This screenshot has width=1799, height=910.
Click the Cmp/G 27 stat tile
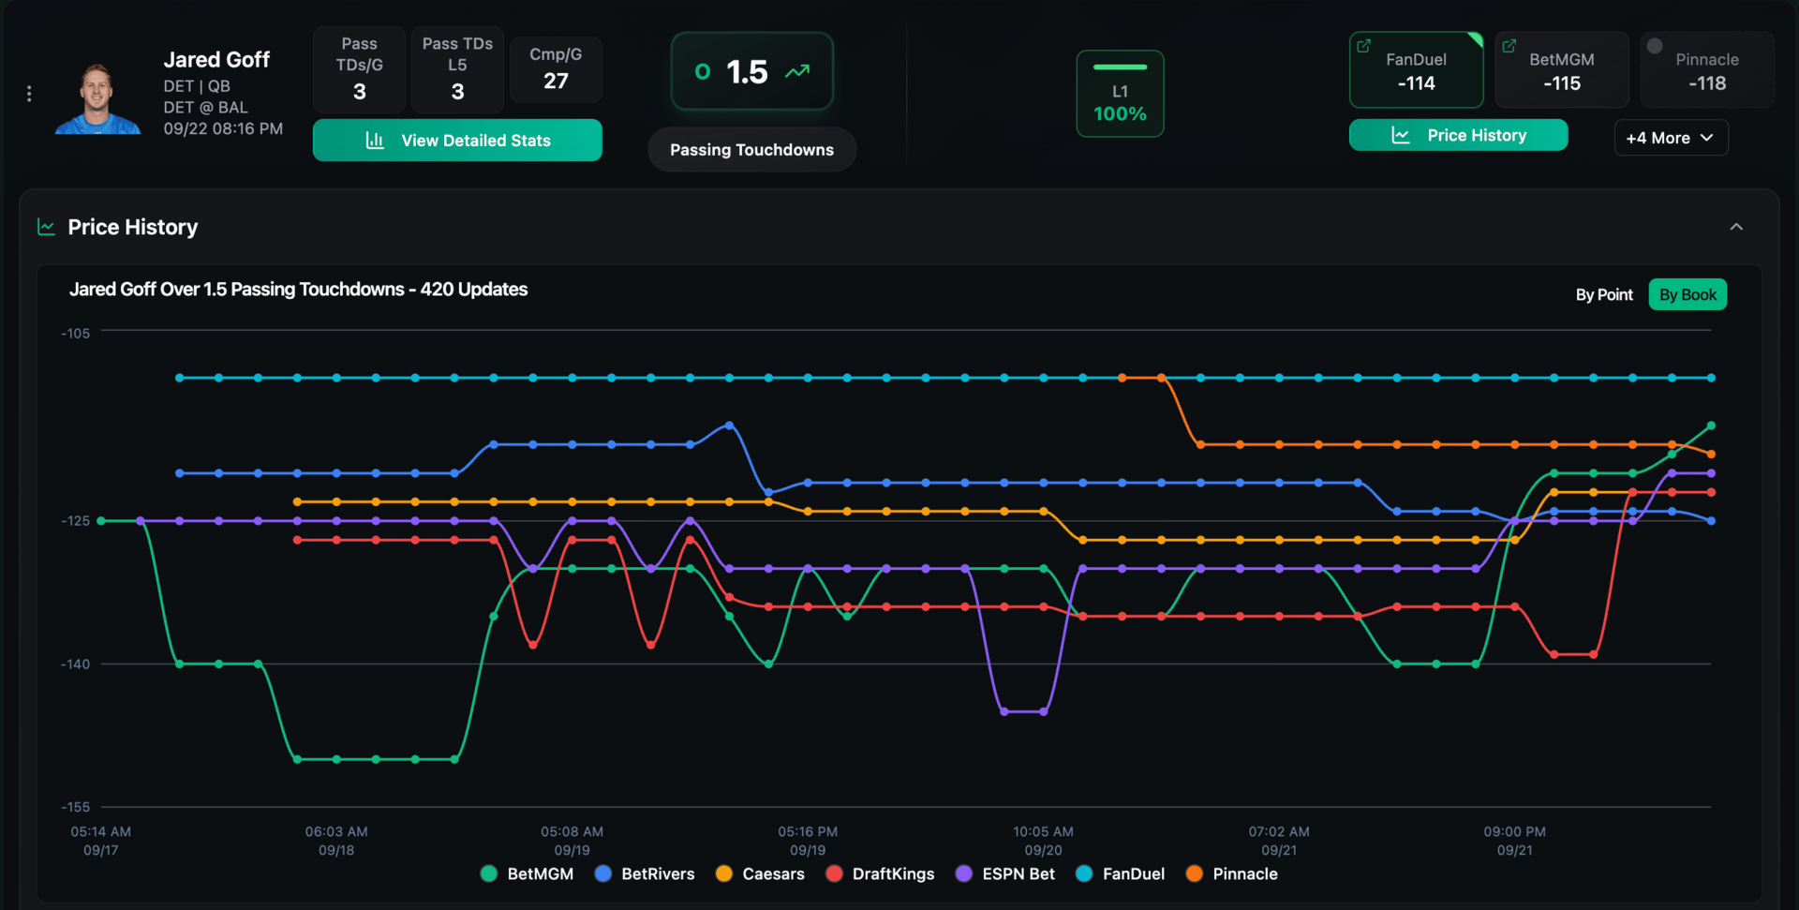(556, 69)
